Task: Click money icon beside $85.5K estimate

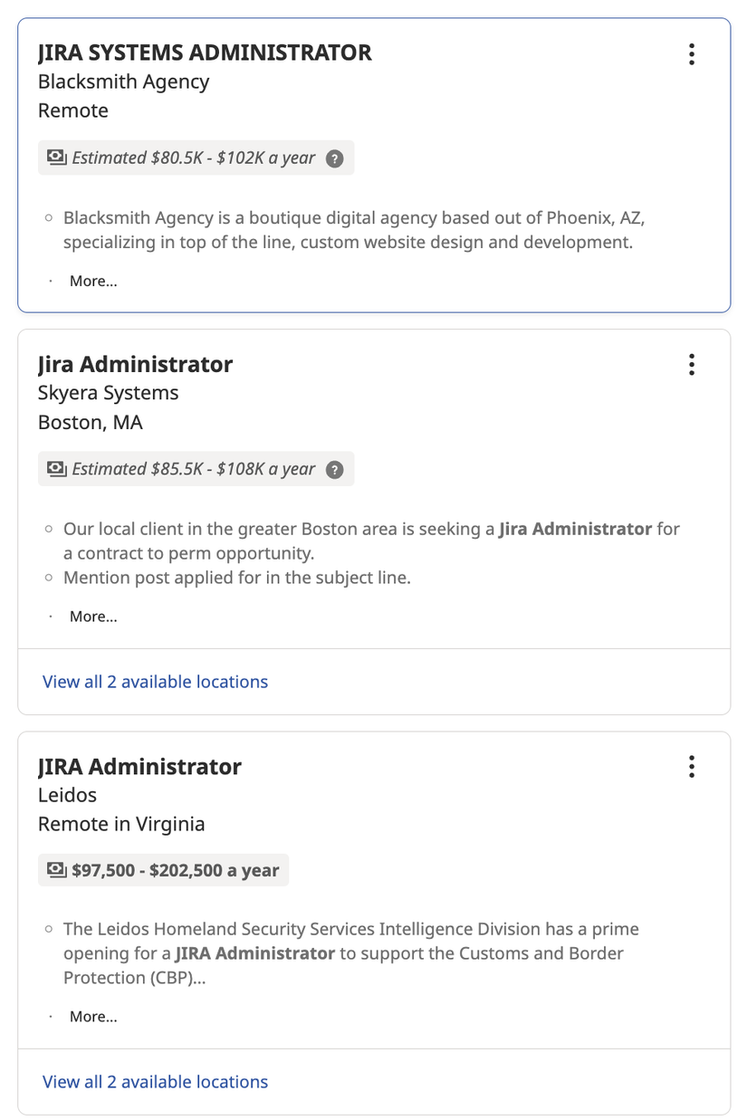Action: [57, 469]
